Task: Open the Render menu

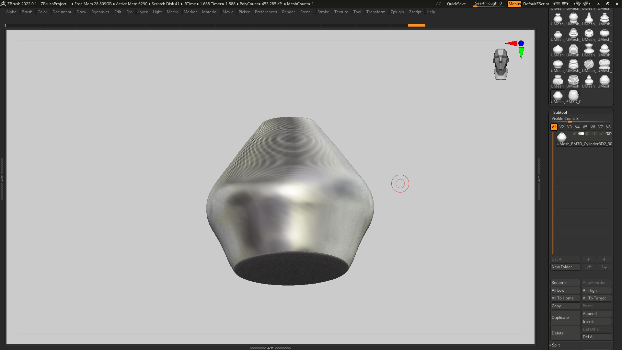Action: pyautogui.click(x=288, y=12)
